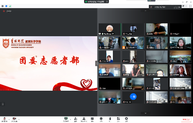Show previous page of participant videos
Screen dimensions: 193x123
click(146, 11)
